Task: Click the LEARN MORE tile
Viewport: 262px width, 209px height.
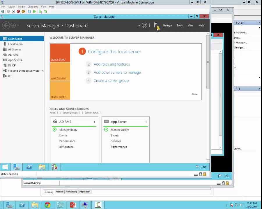Action: pos(60,91)
